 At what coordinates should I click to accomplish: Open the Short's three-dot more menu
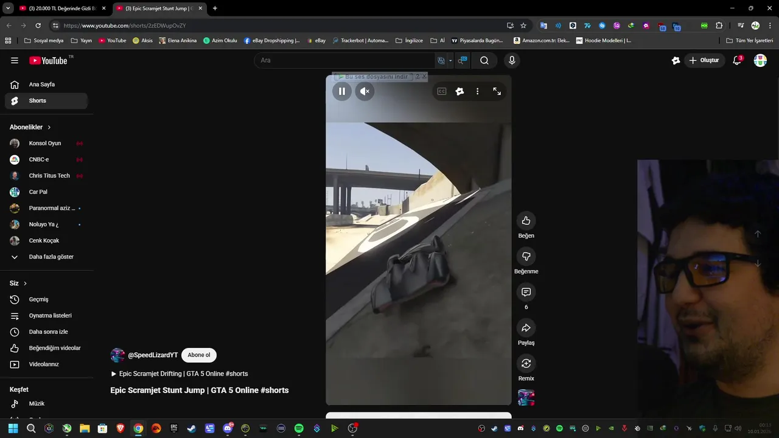click(x=477, y=91)
